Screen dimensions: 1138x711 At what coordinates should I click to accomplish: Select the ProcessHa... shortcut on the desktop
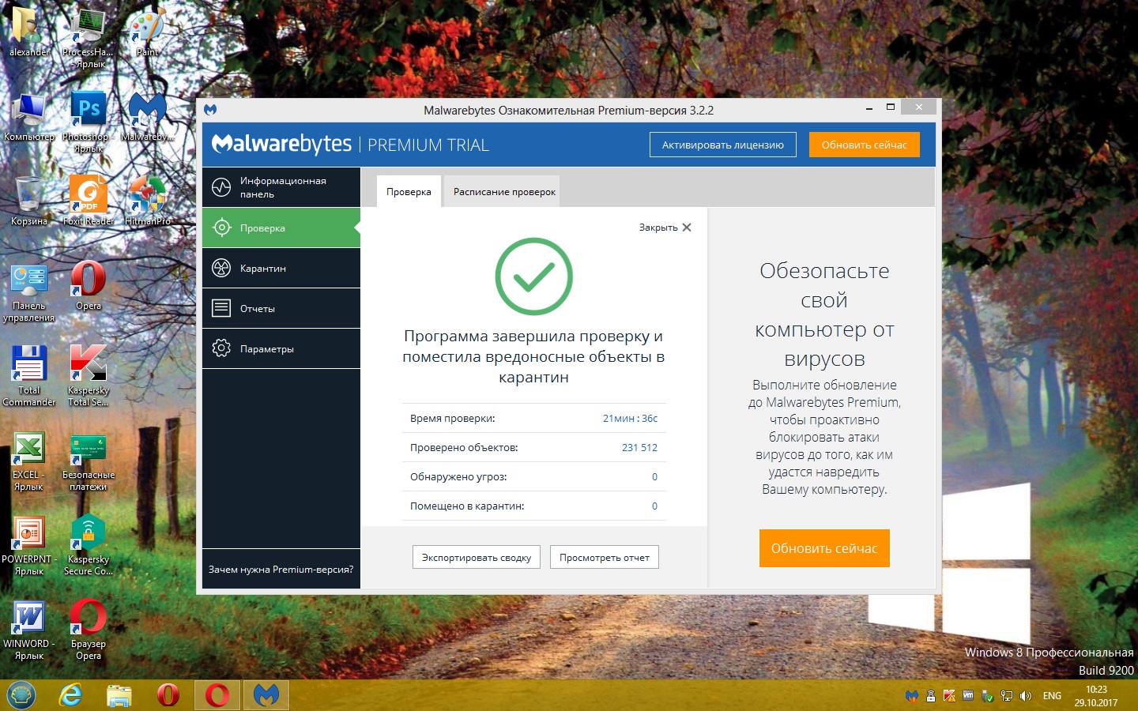[x=88, y=38]
